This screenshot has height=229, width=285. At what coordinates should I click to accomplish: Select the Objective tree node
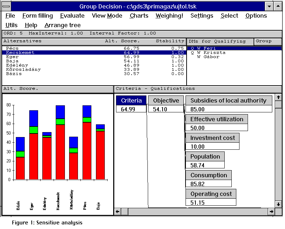tap(166, 100)
